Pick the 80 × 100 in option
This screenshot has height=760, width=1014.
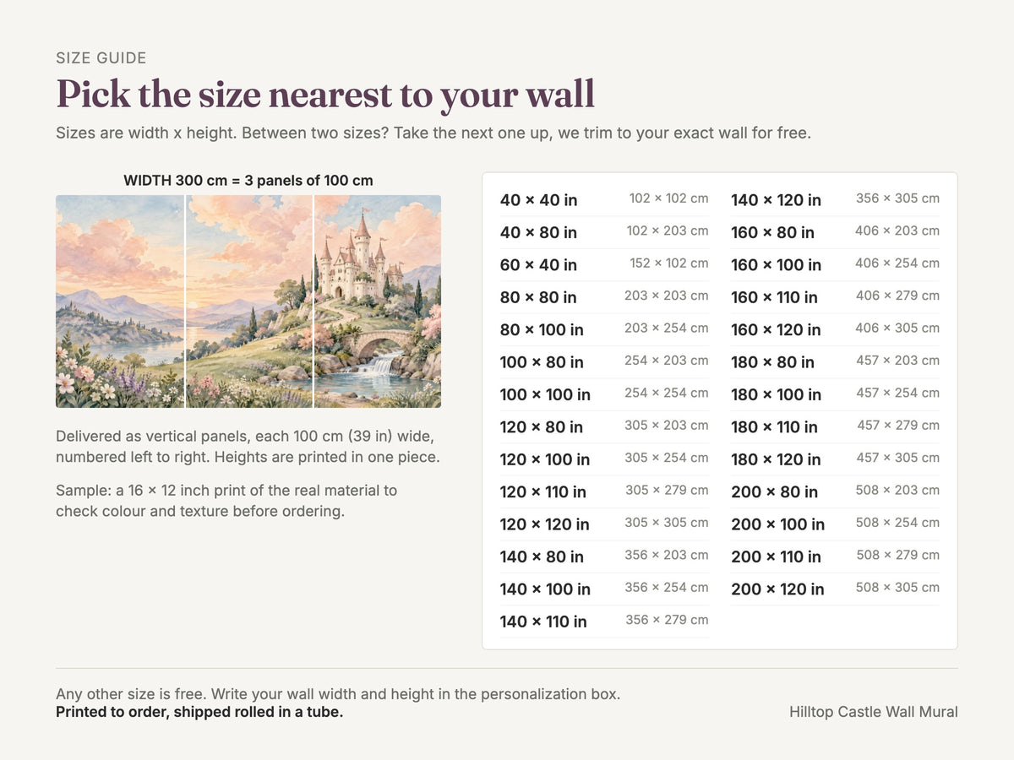tap(604, 329)
